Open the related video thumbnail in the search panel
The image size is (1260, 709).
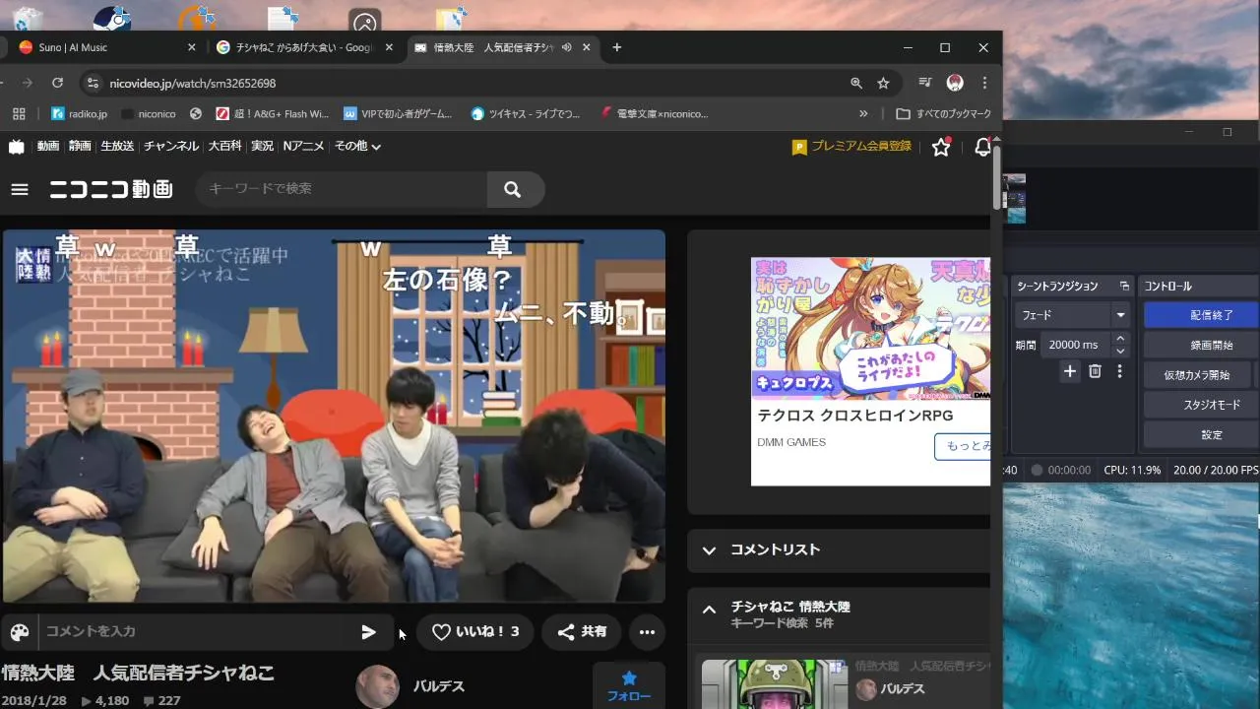click(775, 683)
